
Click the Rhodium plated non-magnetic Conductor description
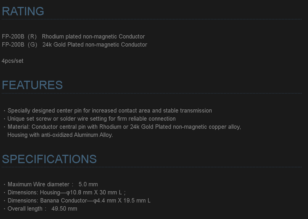pyautogui.click(x=93, y=36)
